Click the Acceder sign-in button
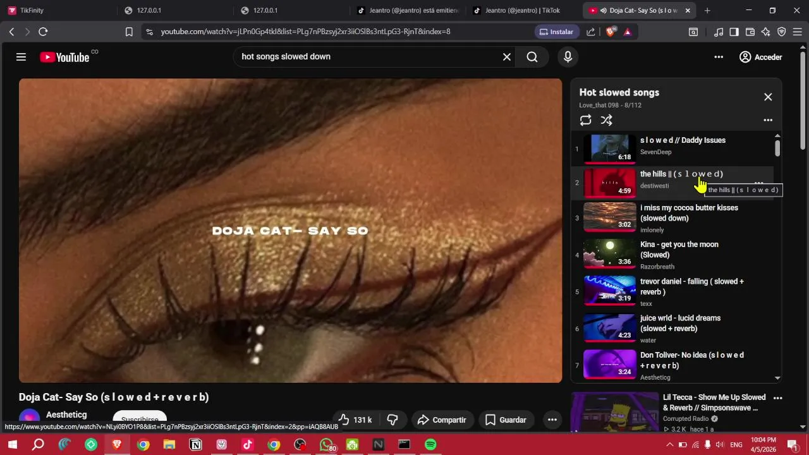Screen dimensions: 809x455 (760, 57)
